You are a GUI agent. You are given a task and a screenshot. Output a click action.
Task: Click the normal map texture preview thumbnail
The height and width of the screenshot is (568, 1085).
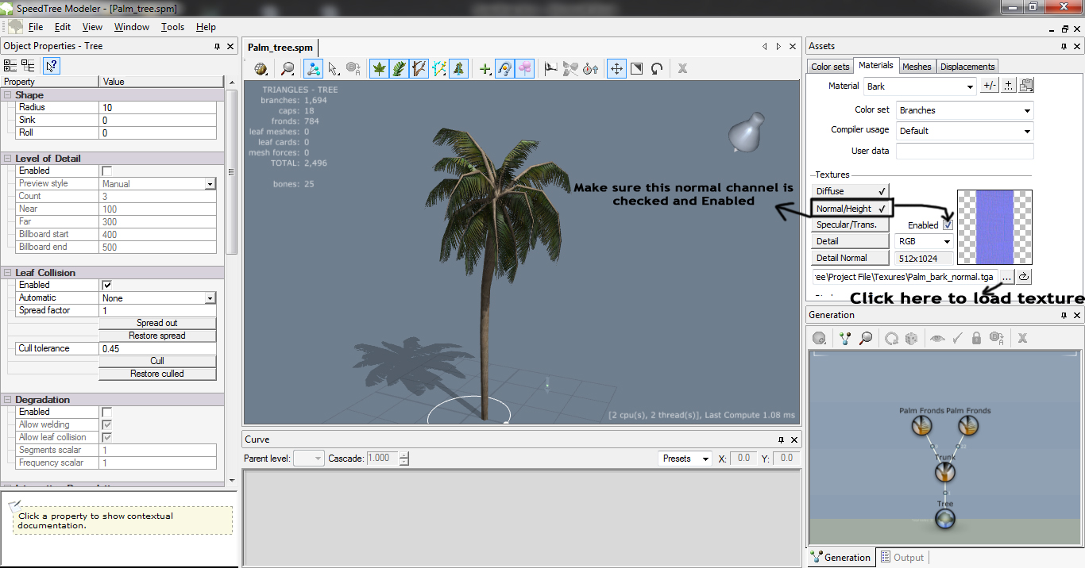point(994,227)
